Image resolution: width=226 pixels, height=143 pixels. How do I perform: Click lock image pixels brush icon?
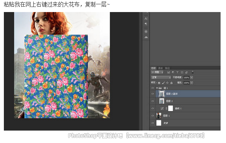163,83
